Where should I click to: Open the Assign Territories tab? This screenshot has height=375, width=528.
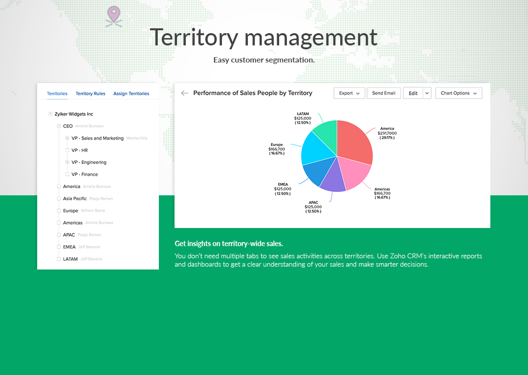click(131, 94)
